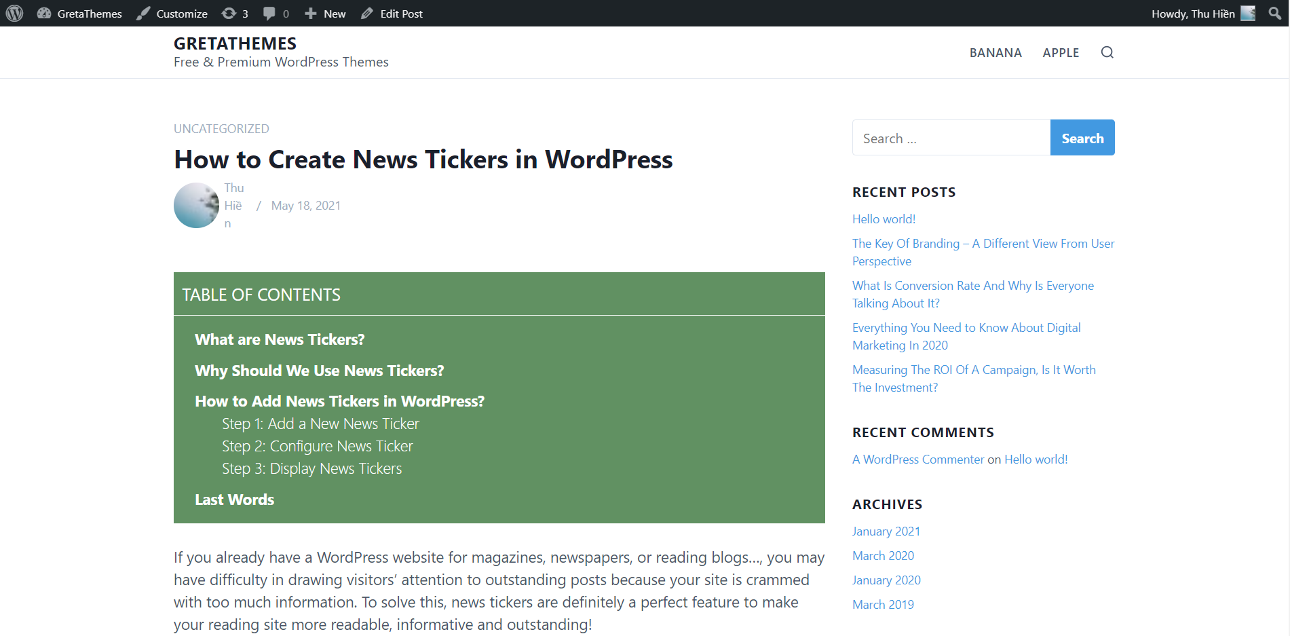Open the UNCATEGORIZED category link
This screenshot has height=636, width=1290.
221,129
